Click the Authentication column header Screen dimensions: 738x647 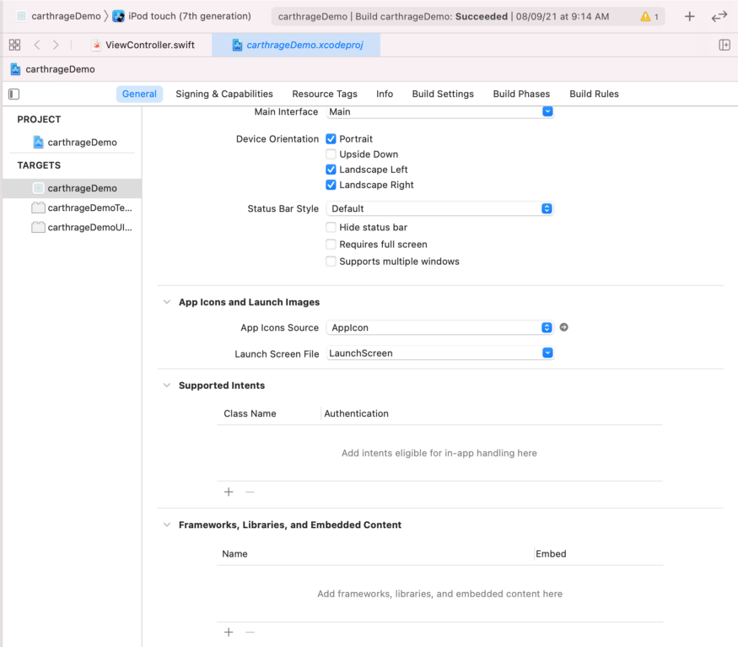coord(356,413)
